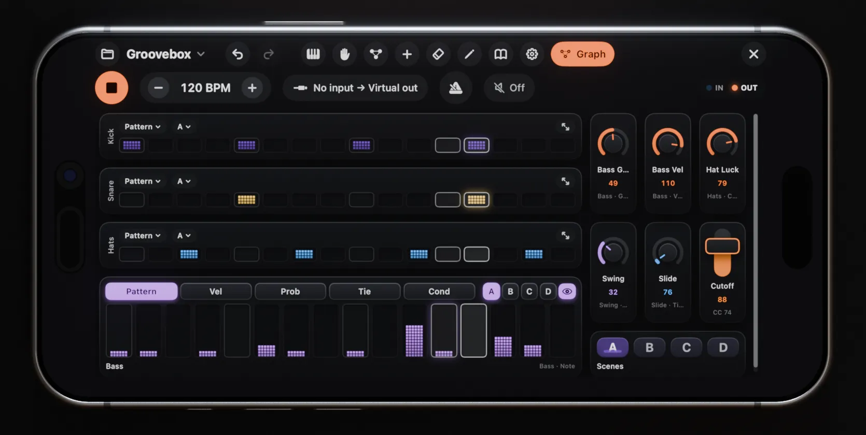Open the piano keyboard tool
866x435 pixels.
pos(313,54)
